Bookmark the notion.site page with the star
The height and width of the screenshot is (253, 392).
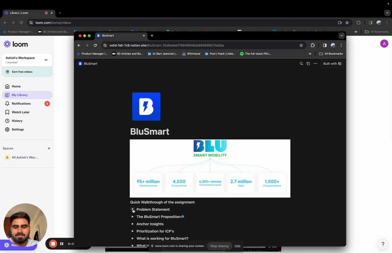click(x=301, y=45)
